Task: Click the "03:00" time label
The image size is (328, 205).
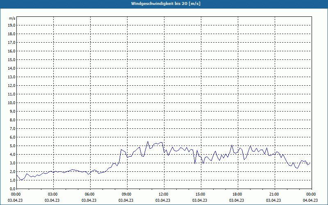Action: tap(54, 194)
